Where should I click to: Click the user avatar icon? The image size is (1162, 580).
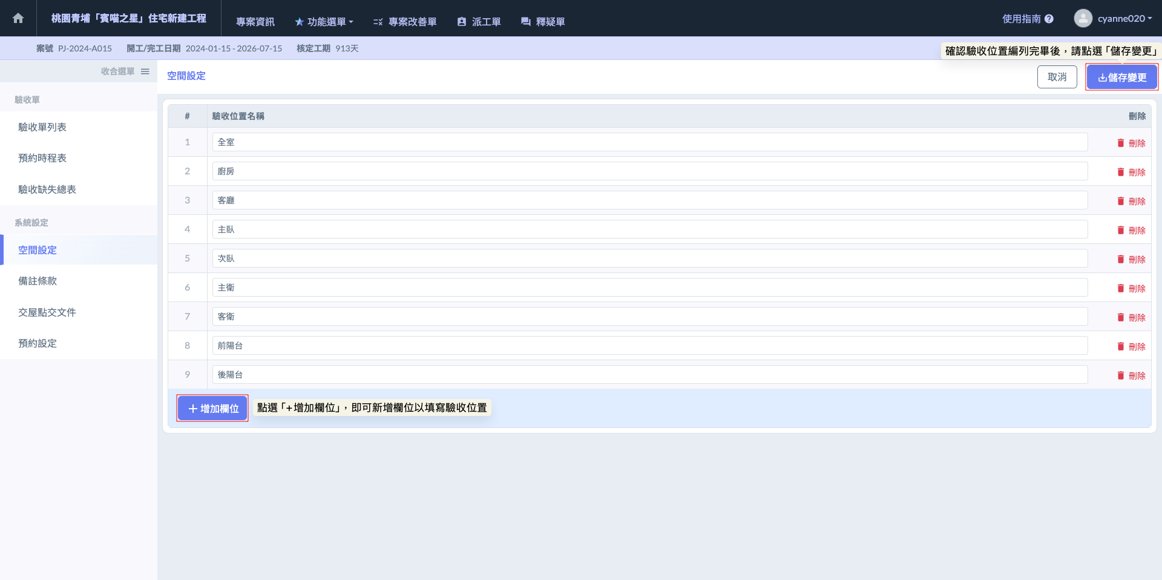pos(1083,18)
